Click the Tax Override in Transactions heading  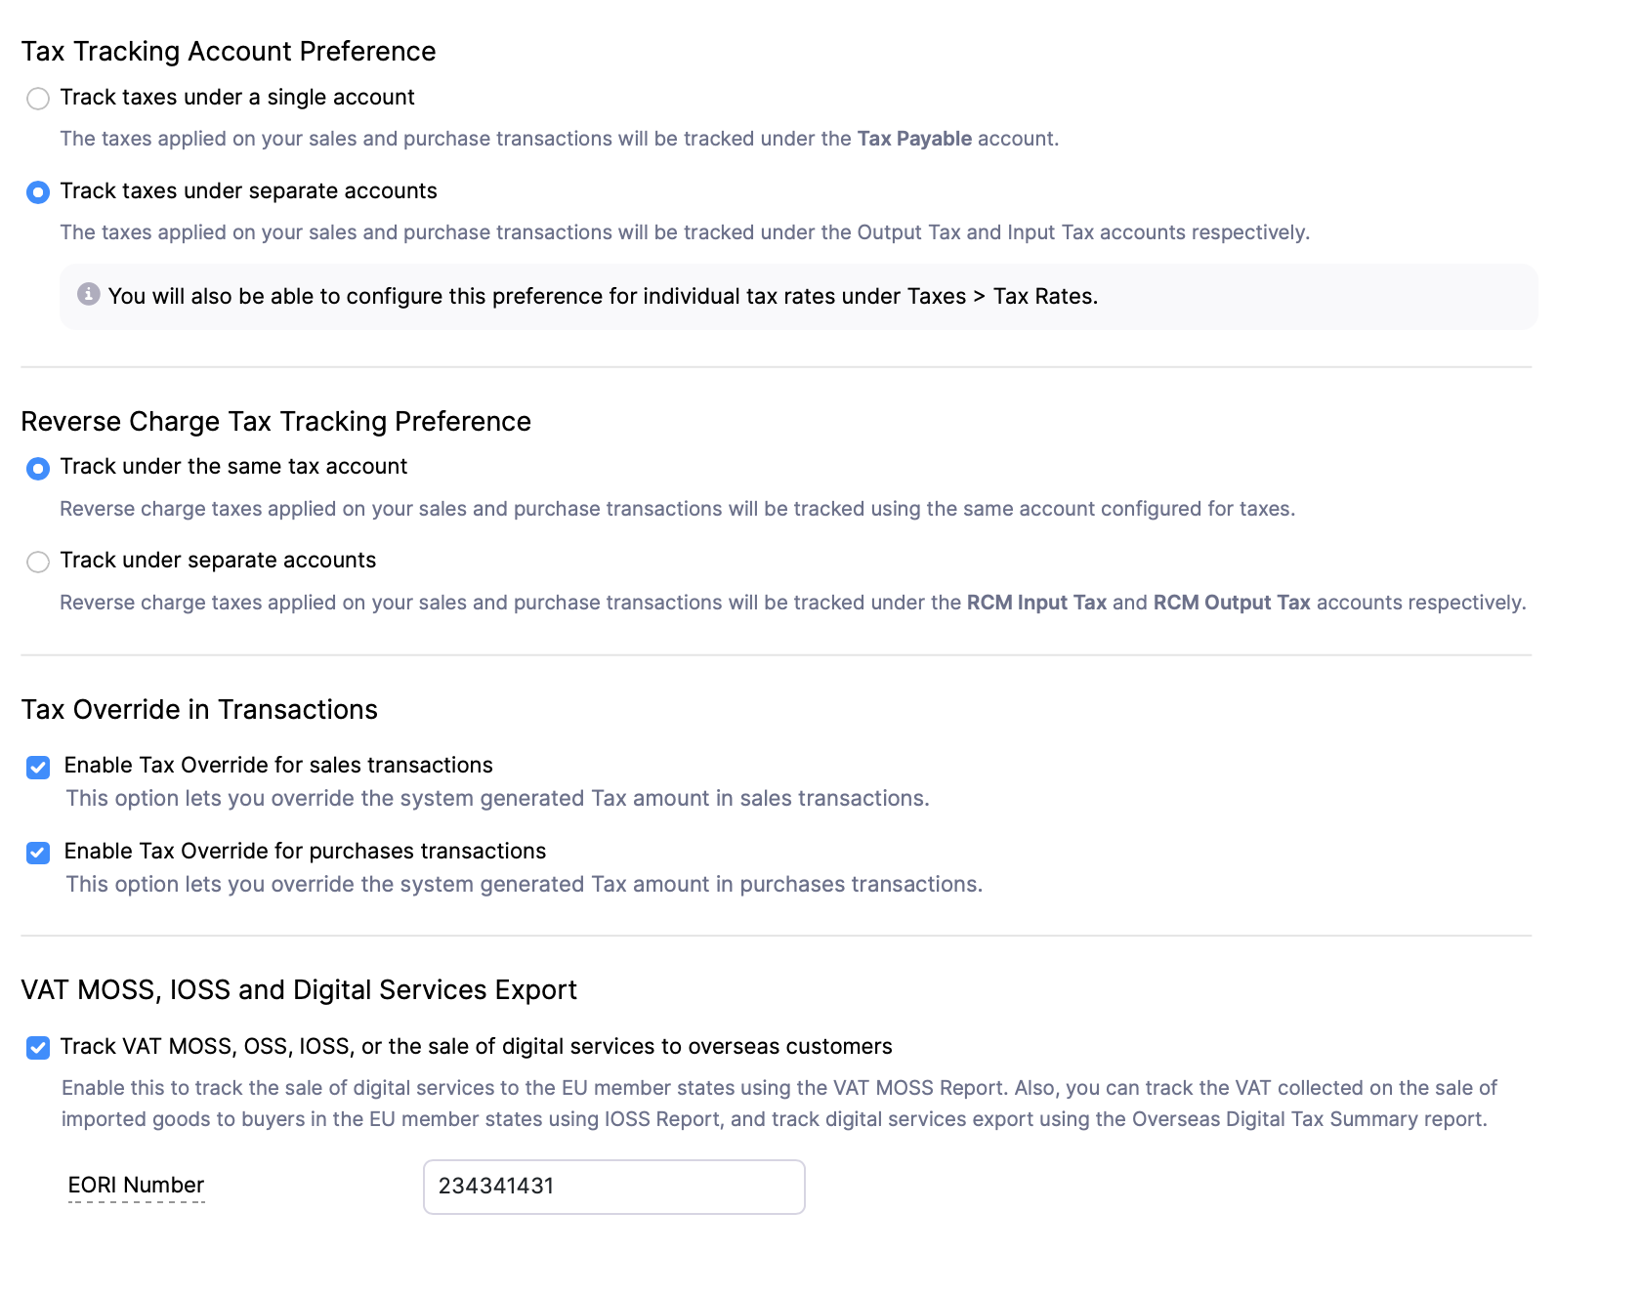coord(199,710)
